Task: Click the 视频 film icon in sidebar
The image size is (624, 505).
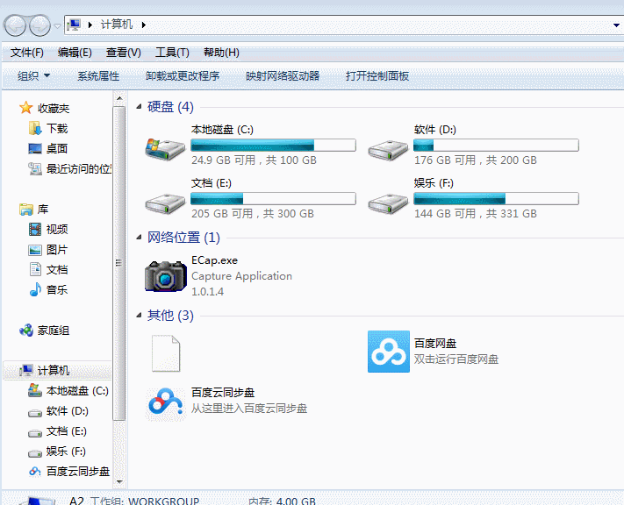Action: (34, 229)
